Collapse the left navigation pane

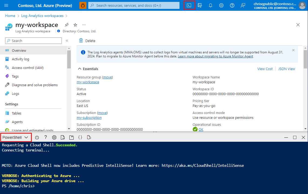(67, 41)
